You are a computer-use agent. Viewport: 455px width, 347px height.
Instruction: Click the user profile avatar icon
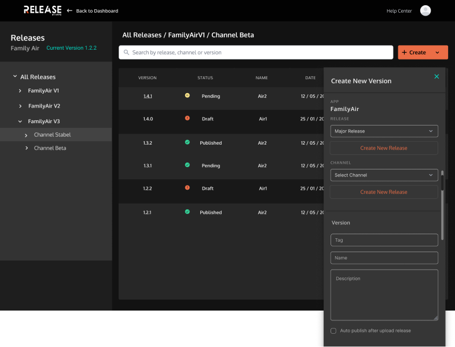(x=425, y=10)
